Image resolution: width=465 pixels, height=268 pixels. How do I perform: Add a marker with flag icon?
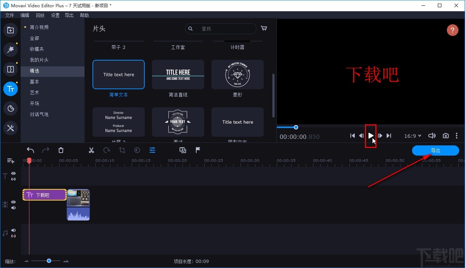pyautogui.click(x=198, y=150)
